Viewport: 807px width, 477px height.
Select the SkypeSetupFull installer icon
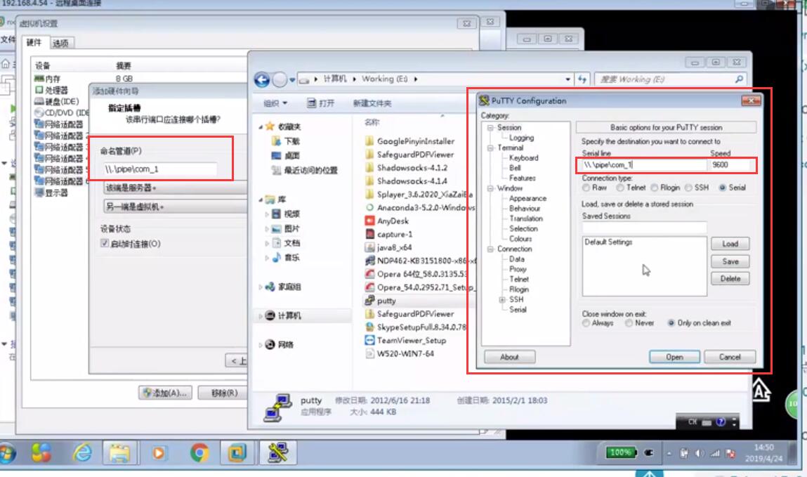click(369, 327)
